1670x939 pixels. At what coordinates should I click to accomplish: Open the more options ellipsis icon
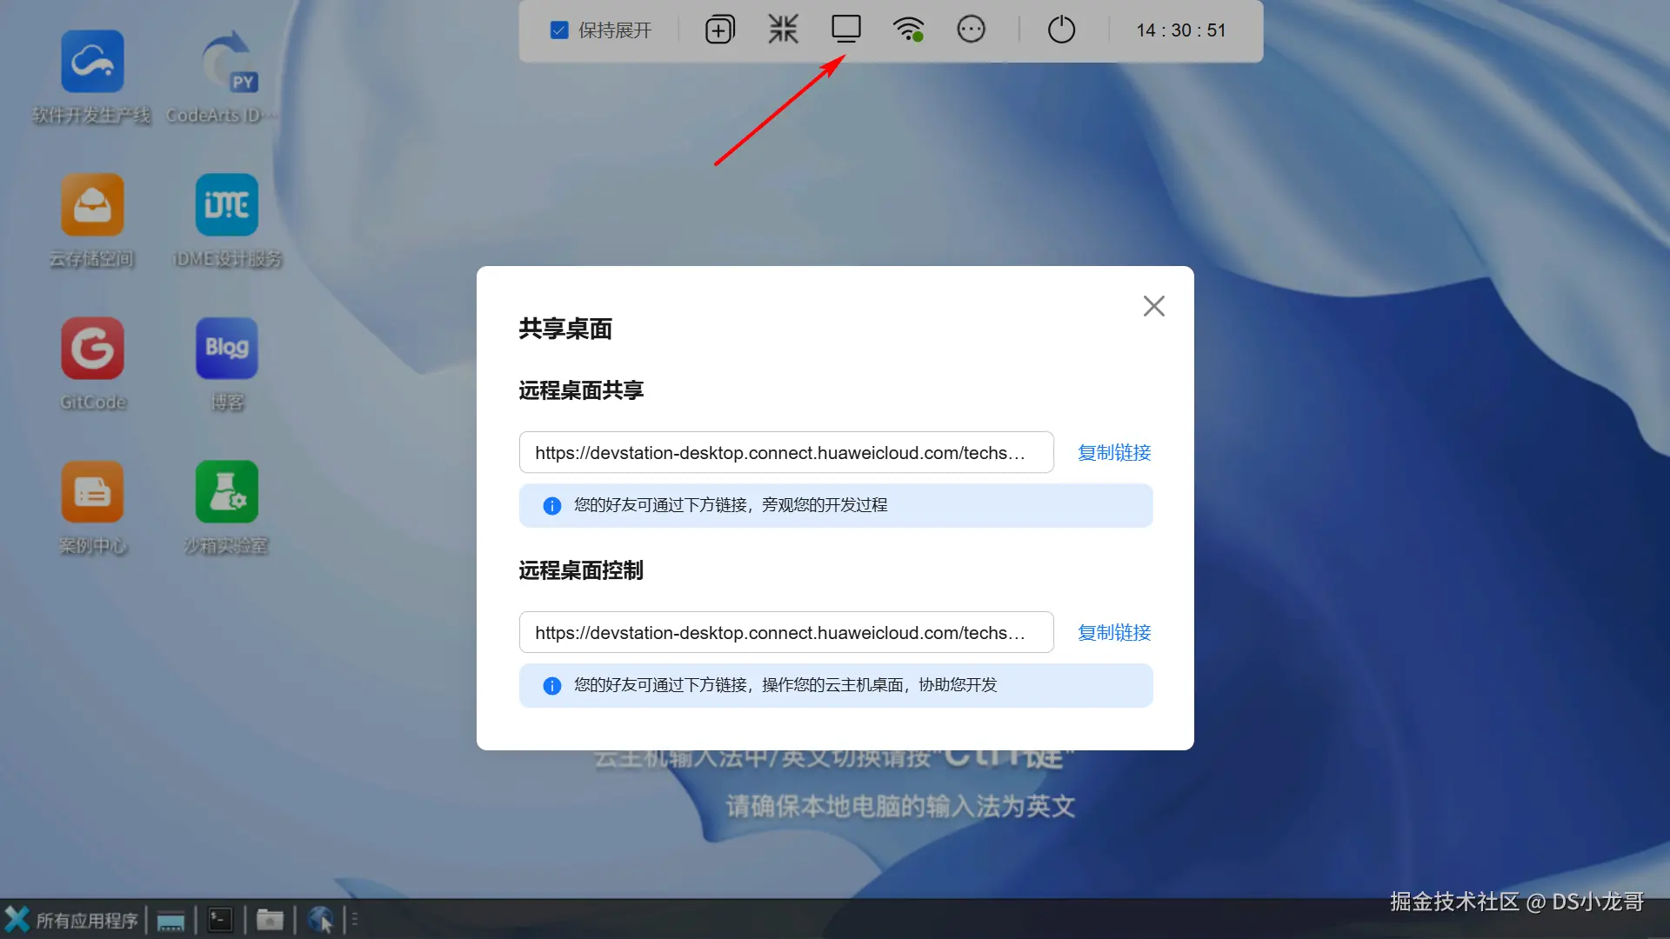pyautogui.click(x=971, y=30)
